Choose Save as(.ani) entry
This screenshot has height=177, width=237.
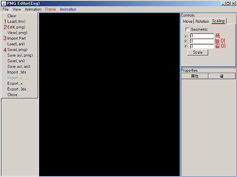(x=19, y=66)
